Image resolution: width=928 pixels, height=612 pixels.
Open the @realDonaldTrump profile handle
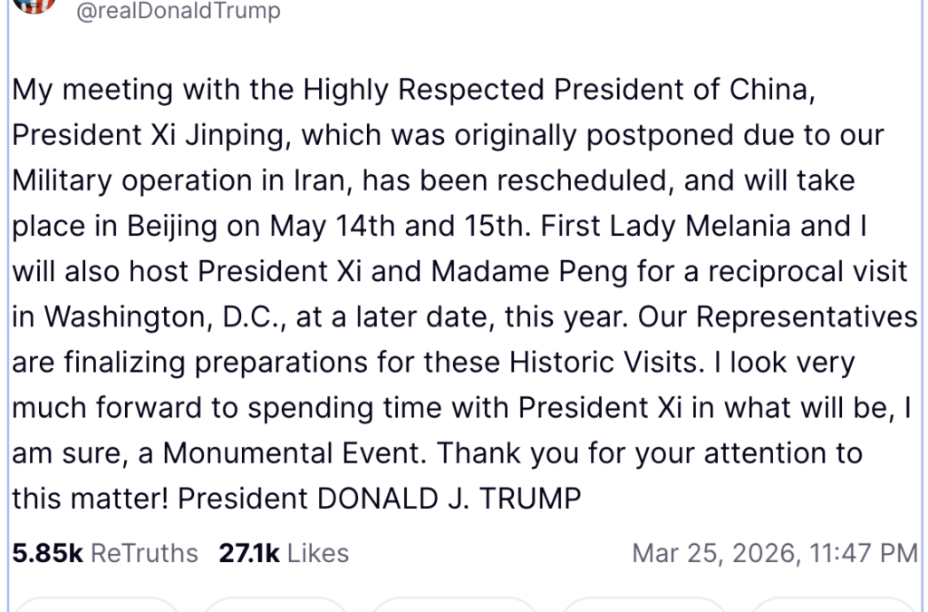tap(179, 12)
